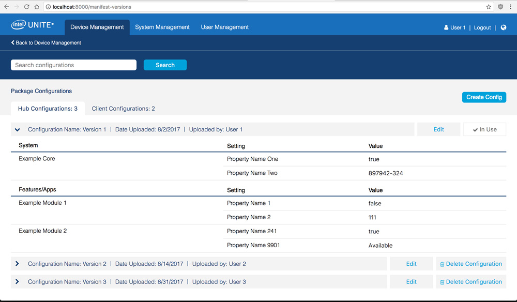
Task: Click Property Name Two setting
Action: point(252,173)
